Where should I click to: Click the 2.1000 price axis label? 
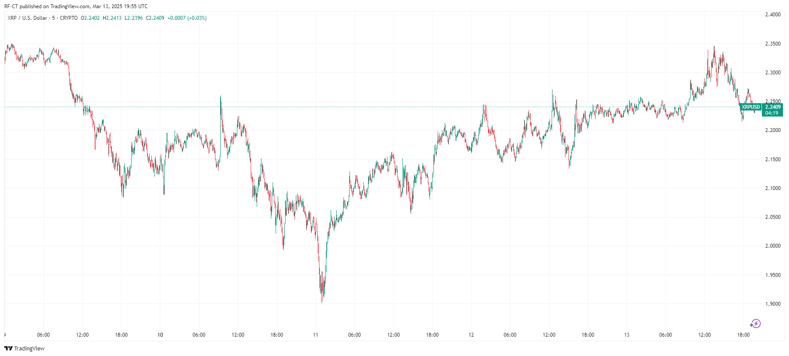773,188
